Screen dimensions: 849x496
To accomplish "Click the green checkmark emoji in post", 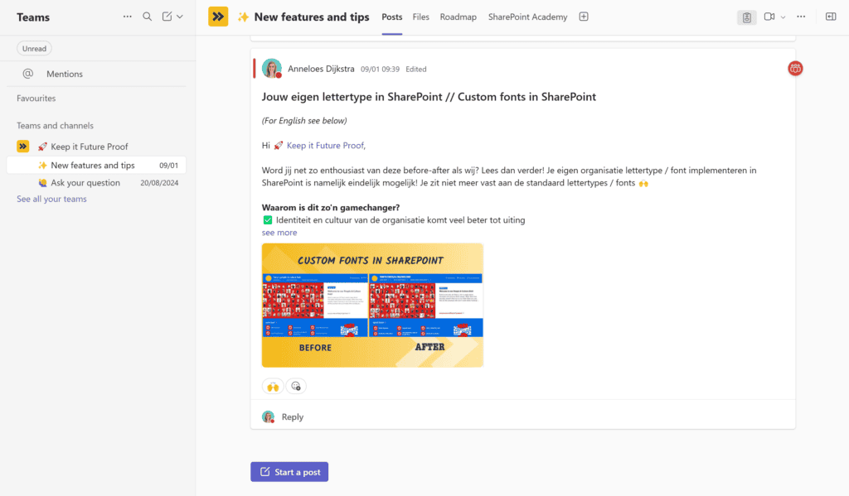I will 268,220.
